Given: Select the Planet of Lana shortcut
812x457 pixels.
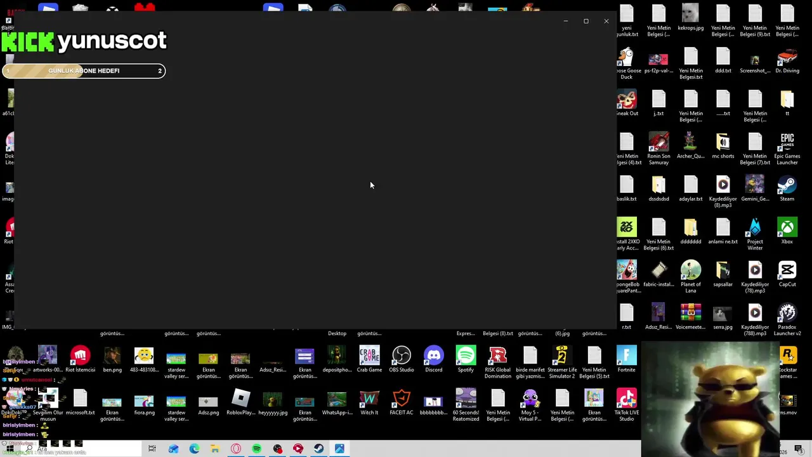Looking at the screenshot, I should [691, 277].
